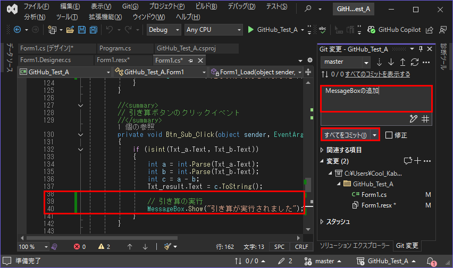The height and width of the screenshot is (268, 453).
Task: Click master branch in status bar
Action: 323,261
